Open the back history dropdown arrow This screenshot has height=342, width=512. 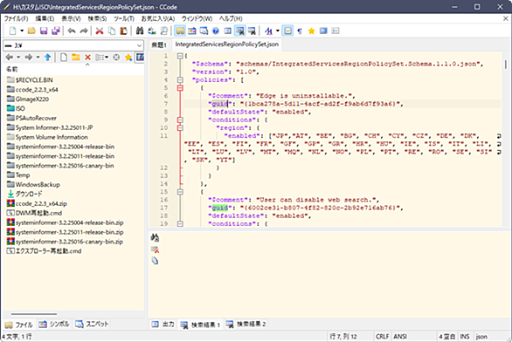(18, 58)
